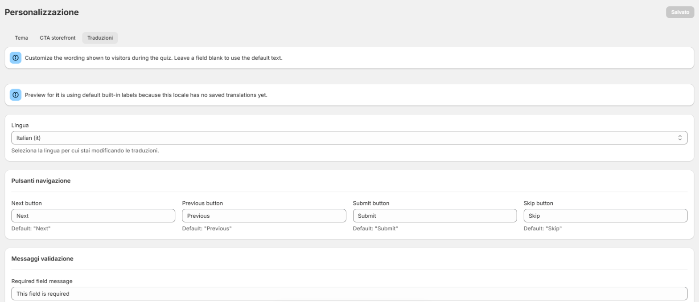Click the Personalizzazione page heading
The height and width of the screenshot is (302, 699).
(x=42, y=12)
